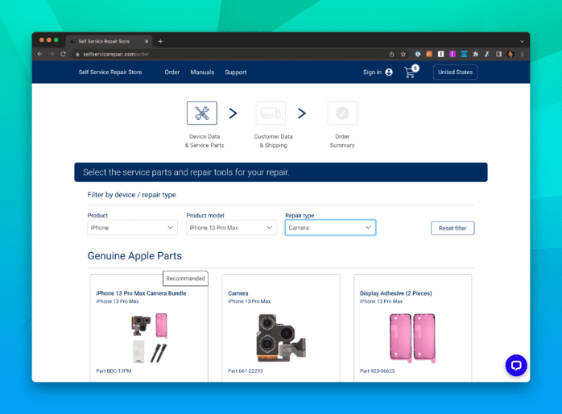Click the Sign in account icon
Viewport: 562px width, 414px height.
click(x=389, y=72)
